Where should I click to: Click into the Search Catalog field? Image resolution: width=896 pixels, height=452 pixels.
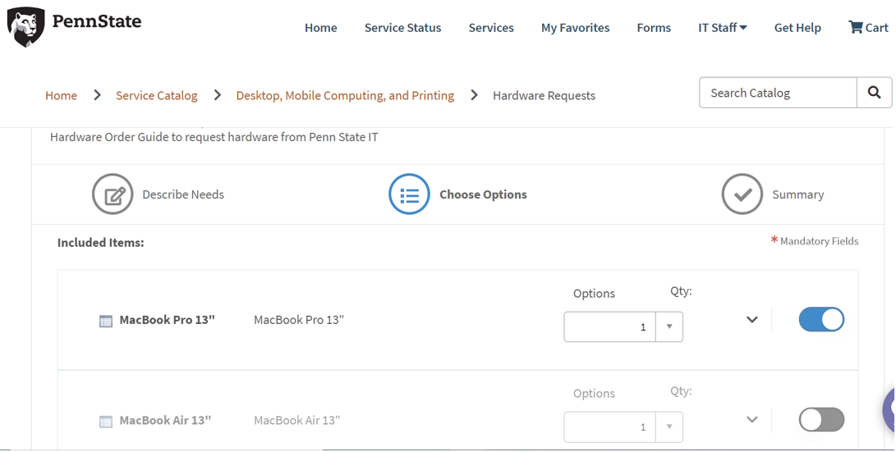tap(777, 93)
